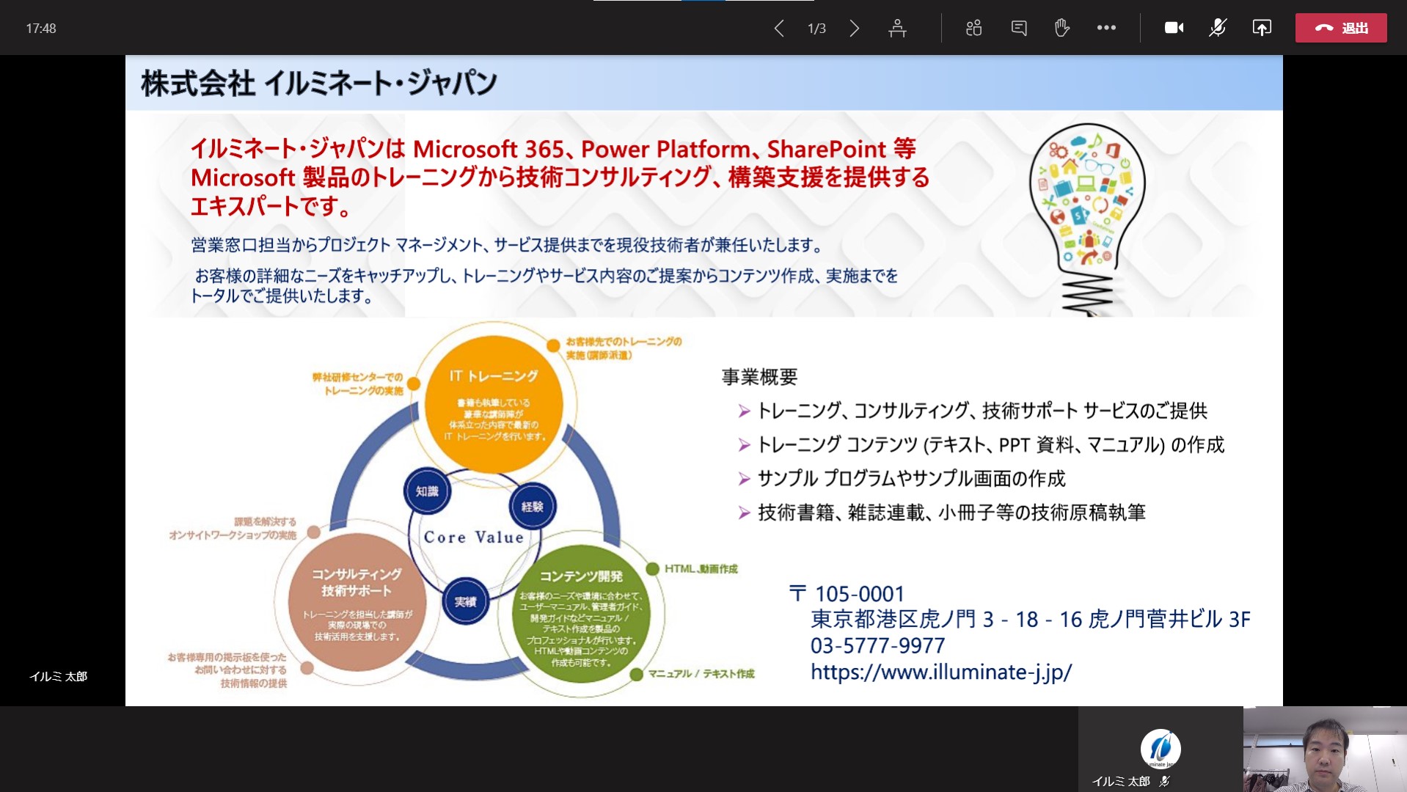The height and width of the screenshot is (792, 1407).
Task: Show the participants panel
Action: (973, 29)
